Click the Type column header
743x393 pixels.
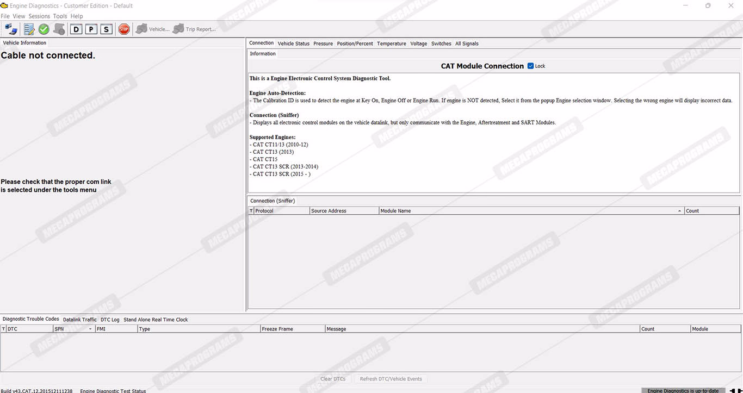(199, 329)
